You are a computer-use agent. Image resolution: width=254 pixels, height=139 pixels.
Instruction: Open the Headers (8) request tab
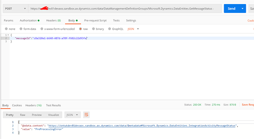(x=53, y=21)
